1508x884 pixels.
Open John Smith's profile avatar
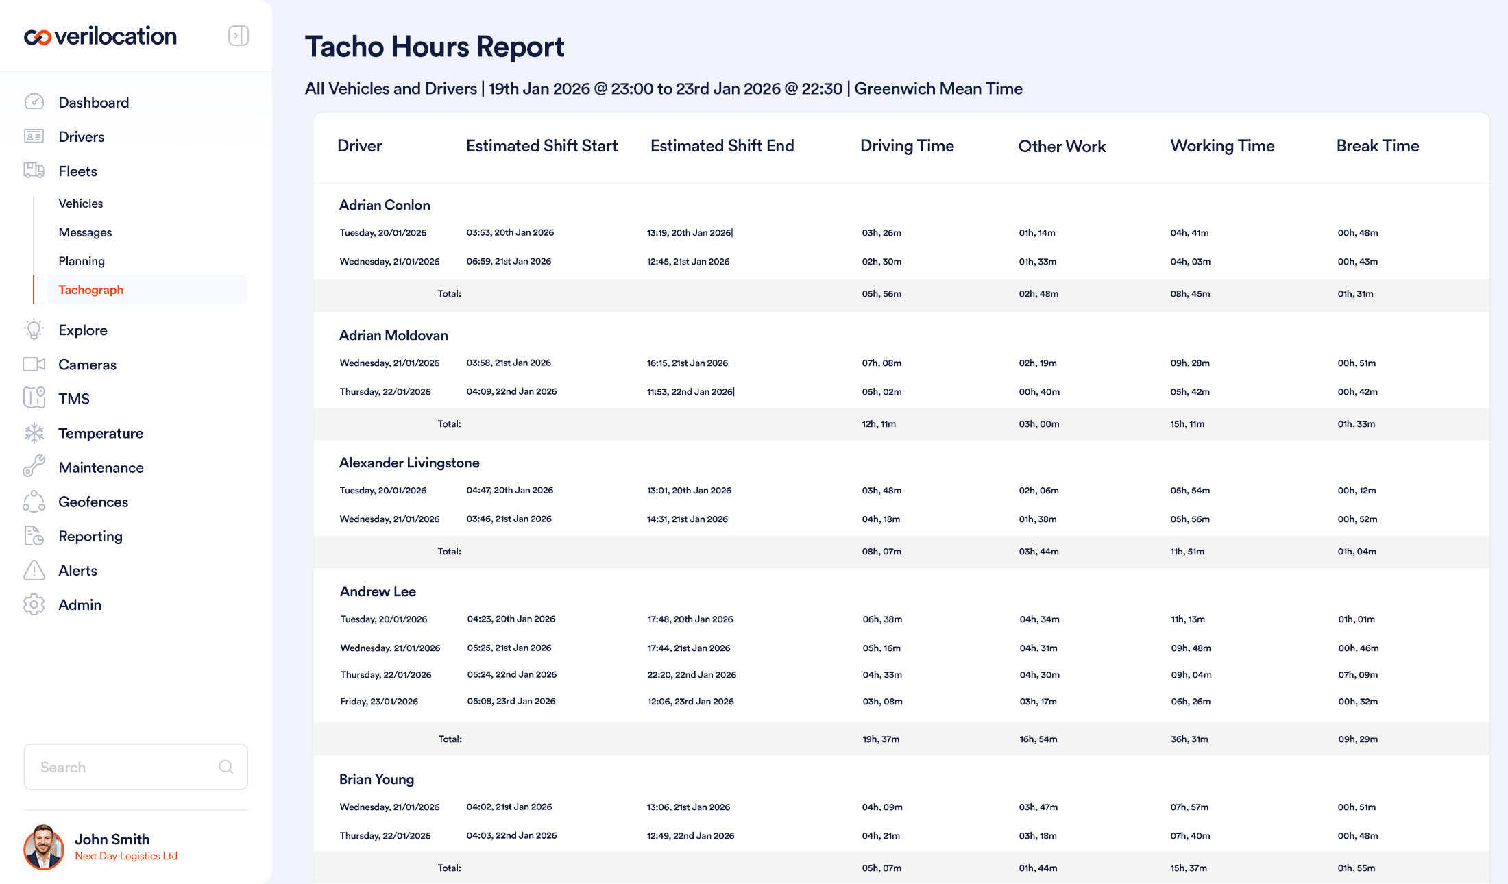click(x=44, y=847)
